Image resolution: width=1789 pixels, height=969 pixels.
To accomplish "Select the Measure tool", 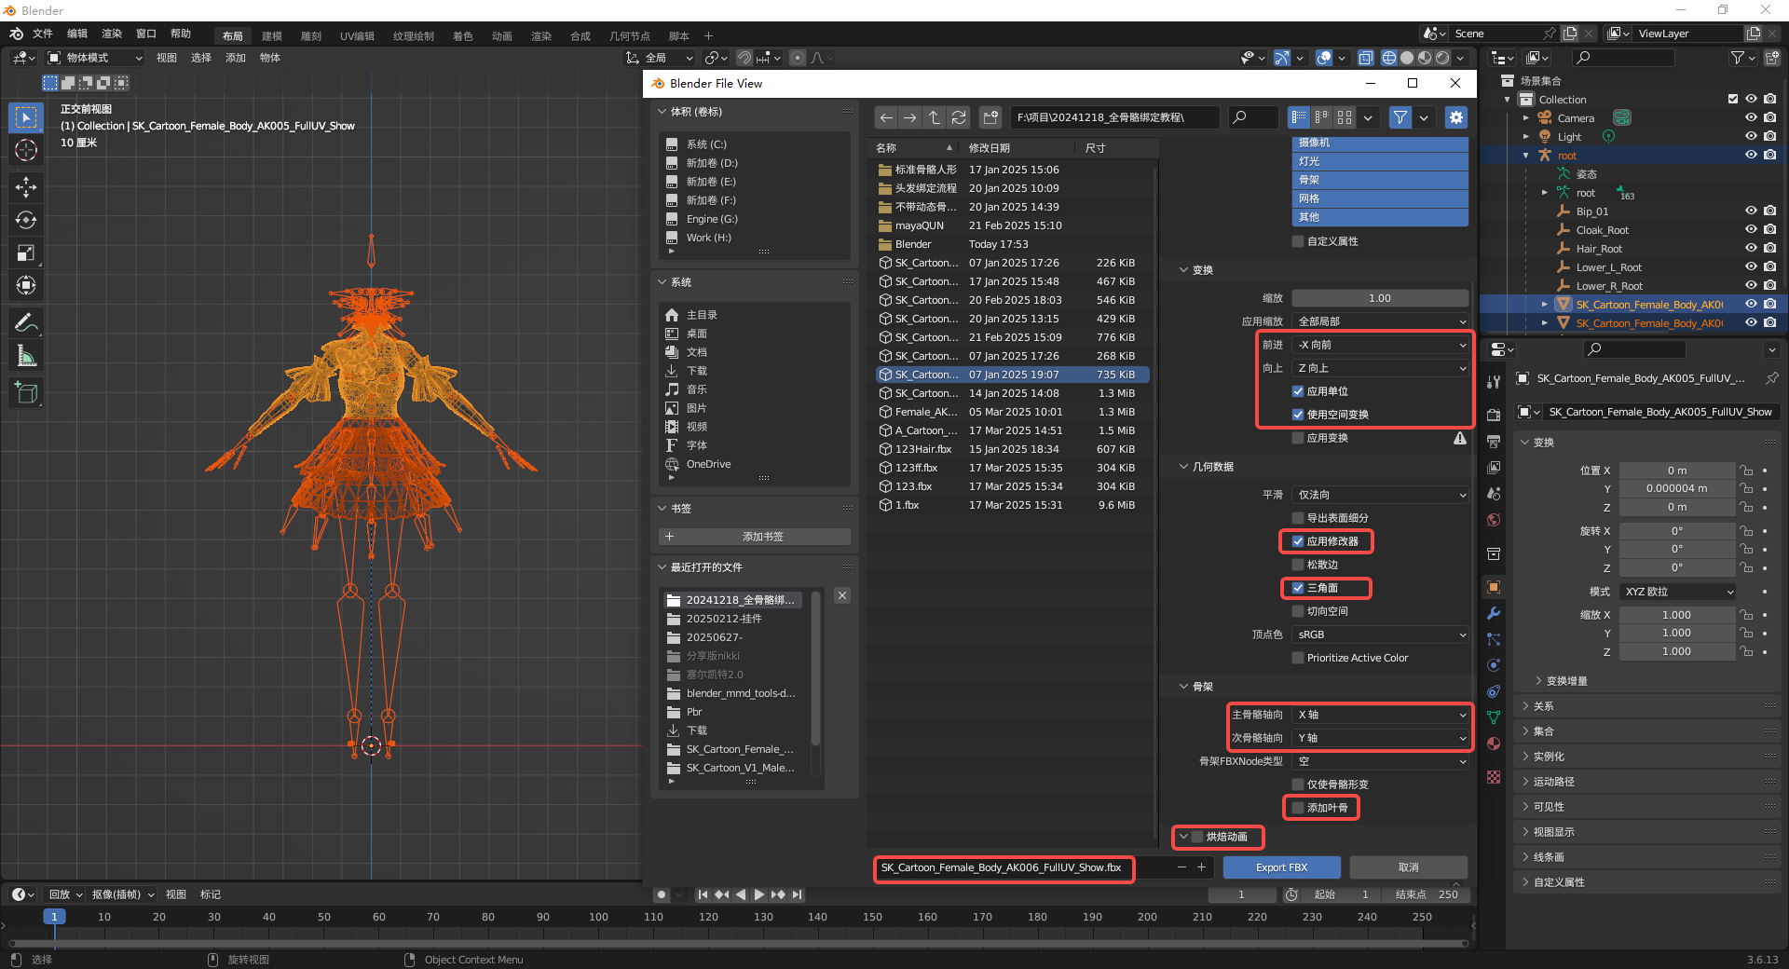I will click(x=26, y=356).
